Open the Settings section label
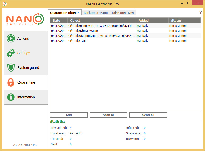Screen dimensions: 205x151 point(24,53)
